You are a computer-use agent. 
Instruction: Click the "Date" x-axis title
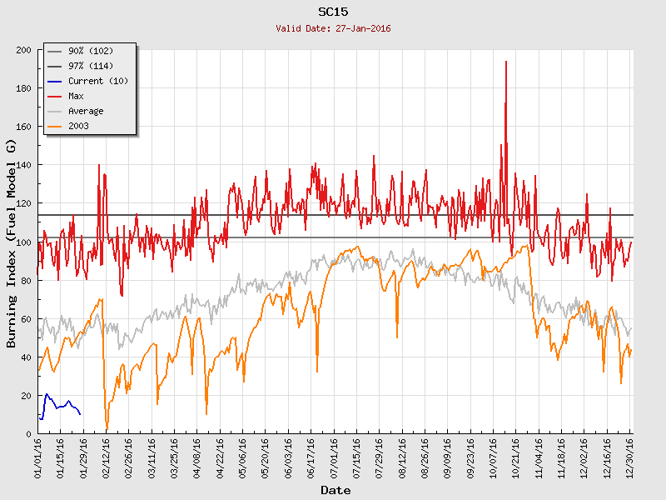335,490
